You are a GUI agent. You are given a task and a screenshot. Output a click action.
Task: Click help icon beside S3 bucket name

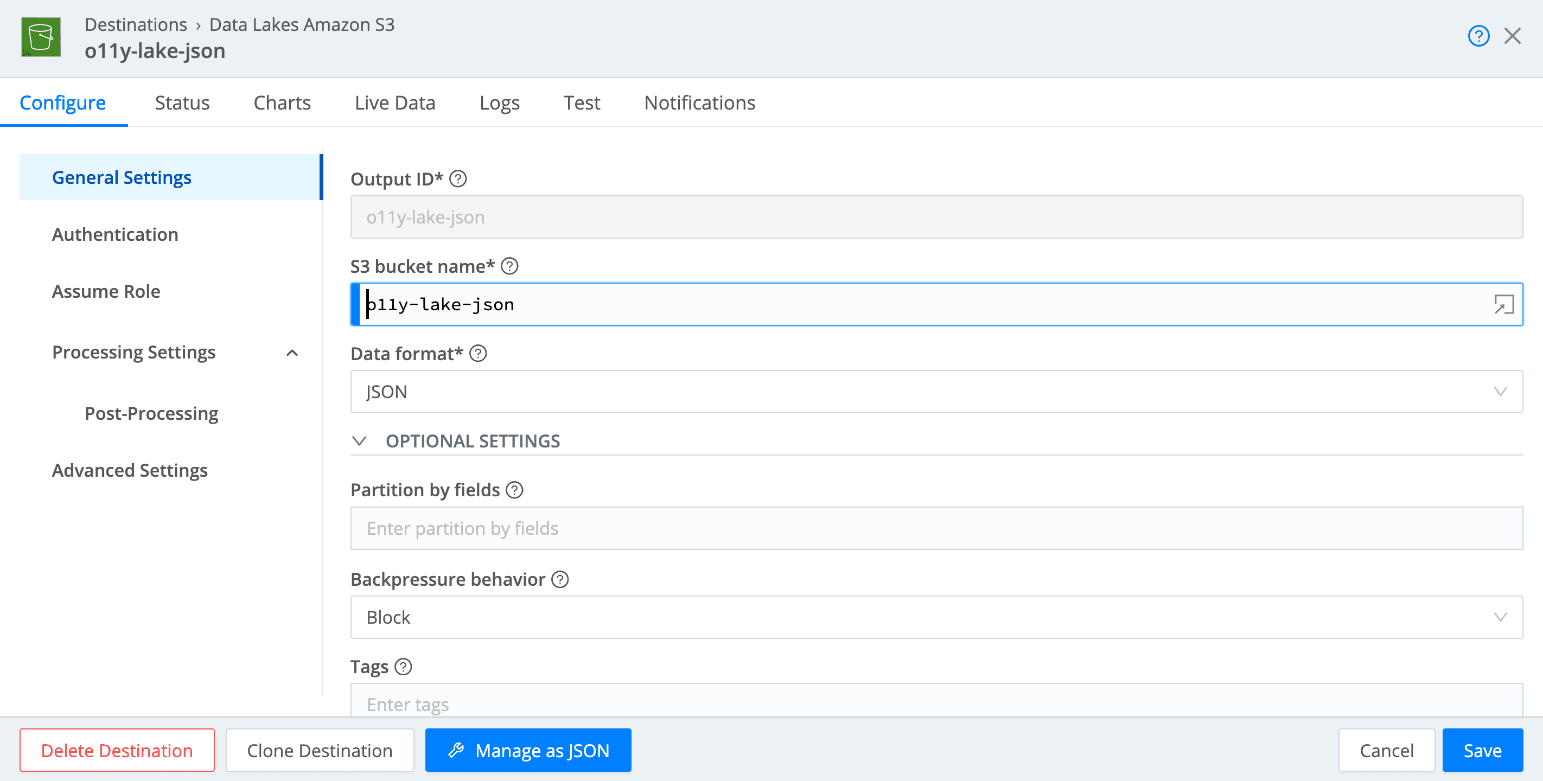pos(510,266)
